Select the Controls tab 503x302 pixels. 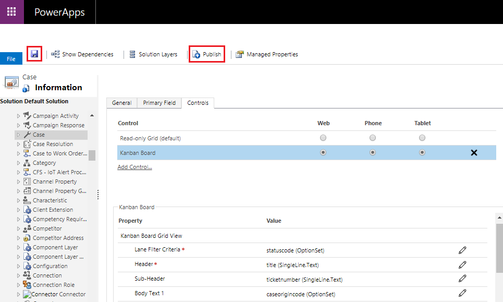198,103
